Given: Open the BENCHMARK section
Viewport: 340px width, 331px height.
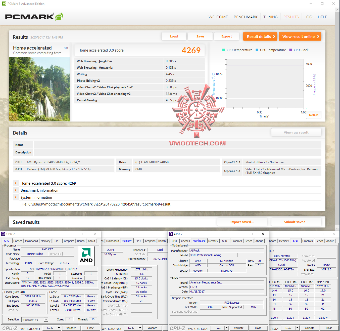Looking at the screenshot, I should click(246, 17).
